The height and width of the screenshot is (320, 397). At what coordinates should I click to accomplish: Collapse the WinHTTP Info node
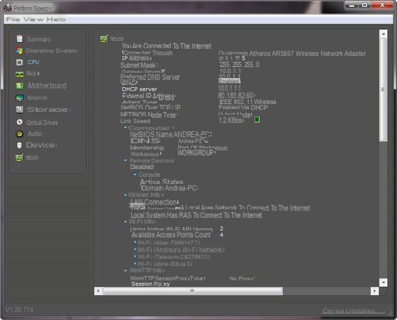pos(126,271)
